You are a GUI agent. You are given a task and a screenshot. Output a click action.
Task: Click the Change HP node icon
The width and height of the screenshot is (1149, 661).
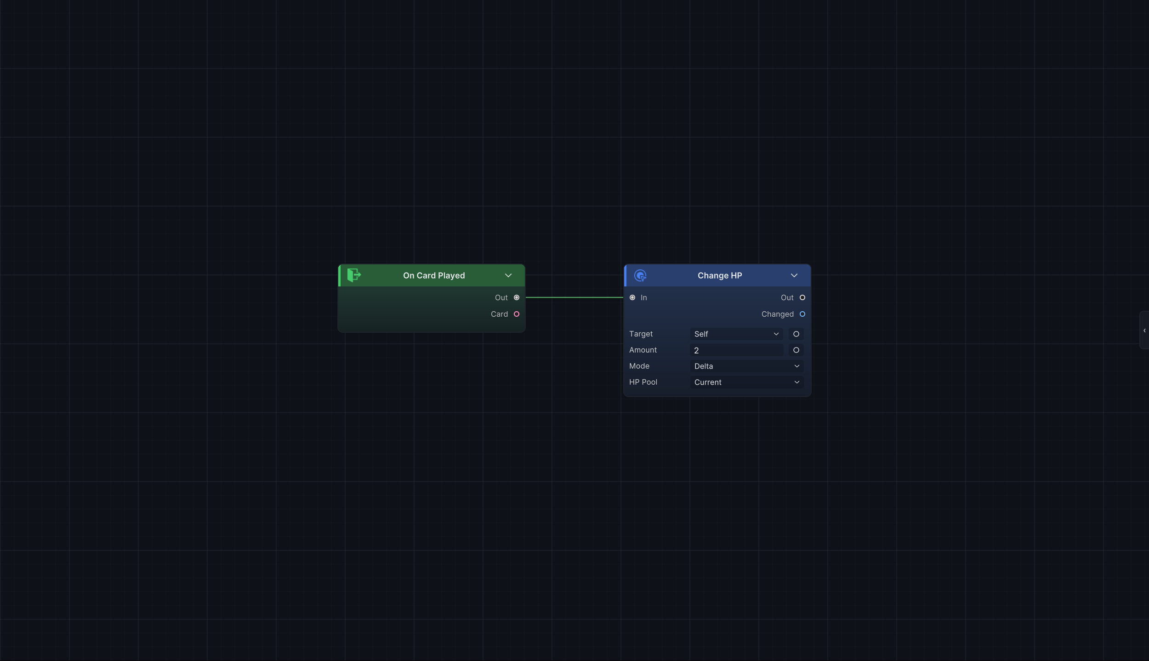pos(640,275)
